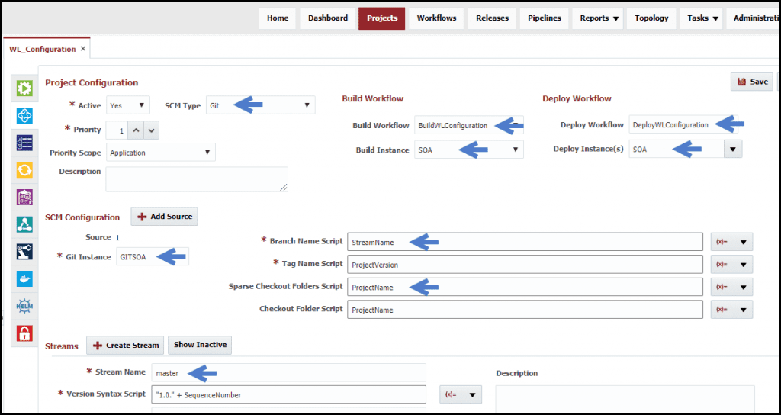Select the Helm sidebar icon

[24, 306]
